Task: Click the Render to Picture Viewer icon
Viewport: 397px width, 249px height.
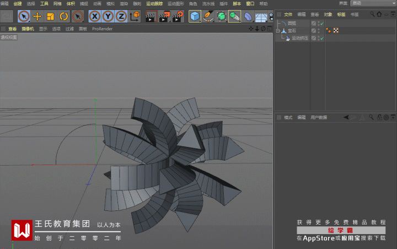Action: [164, 17]
